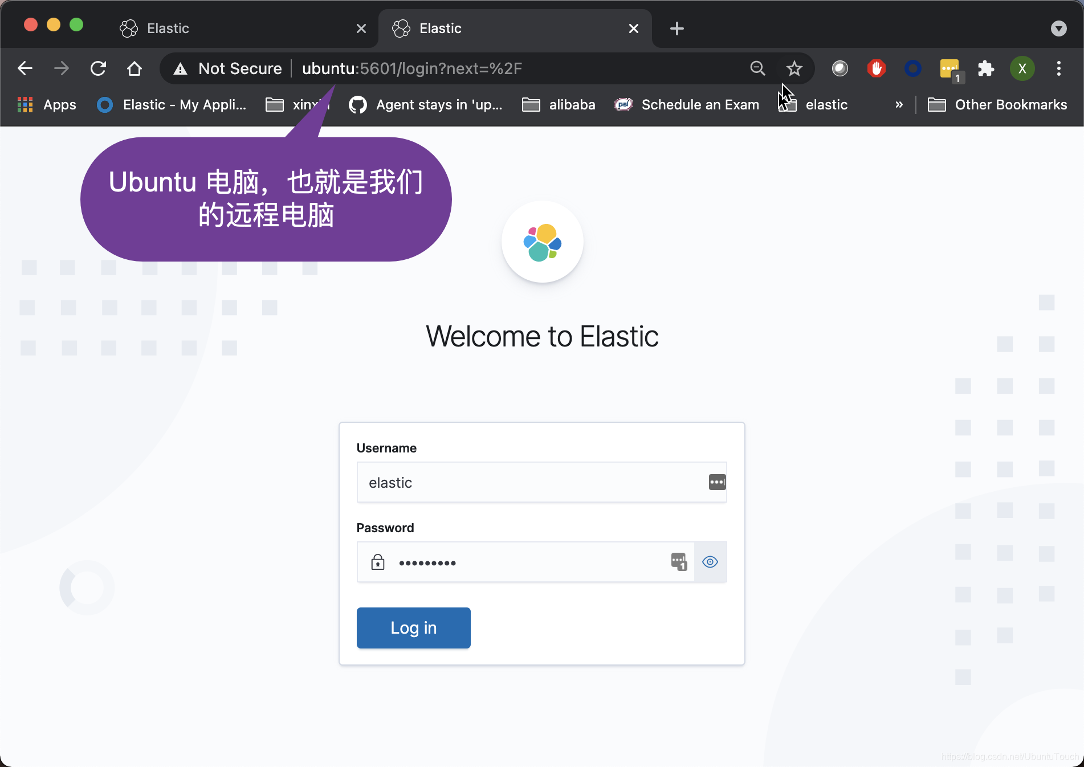Open the Other Bookmarks folder

coord(997,105)
